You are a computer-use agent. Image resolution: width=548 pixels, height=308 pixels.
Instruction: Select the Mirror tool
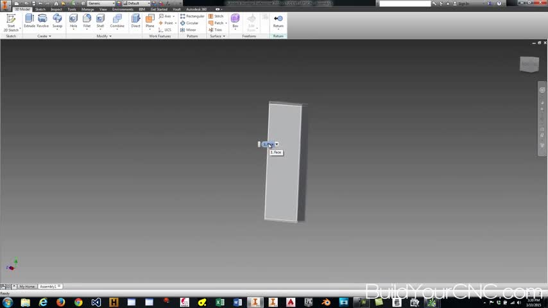[x=188, y=30]
